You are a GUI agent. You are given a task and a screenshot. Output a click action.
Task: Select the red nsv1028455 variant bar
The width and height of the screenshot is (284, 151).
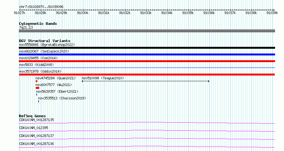147,61
